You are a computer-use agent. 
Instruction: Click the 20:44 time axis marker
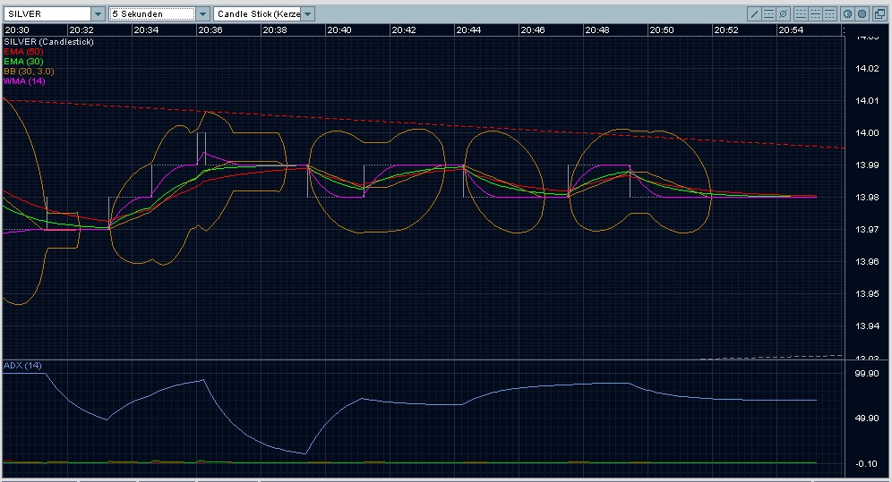468,30
